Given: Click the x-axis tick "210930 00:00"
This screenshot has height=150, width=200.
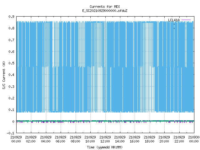Looking at the screenshot, I should click(194, 139).
